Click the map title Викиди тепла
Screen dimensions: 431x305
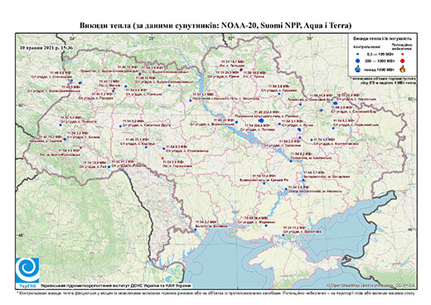click(215, 26)
